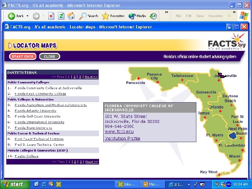Select Florida Gulf Coast University

coord(37,116)
